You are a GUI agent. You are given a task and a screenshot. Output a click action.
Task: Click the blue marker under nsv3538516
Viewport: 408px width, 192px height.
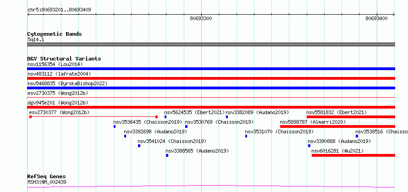(x=357, y=136)
